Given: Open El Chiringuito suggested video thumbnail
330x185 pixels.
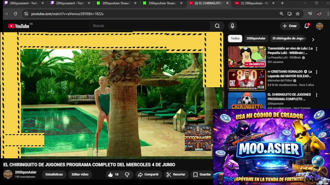Looking at the screenshot, I should click(x=247, y=101).
